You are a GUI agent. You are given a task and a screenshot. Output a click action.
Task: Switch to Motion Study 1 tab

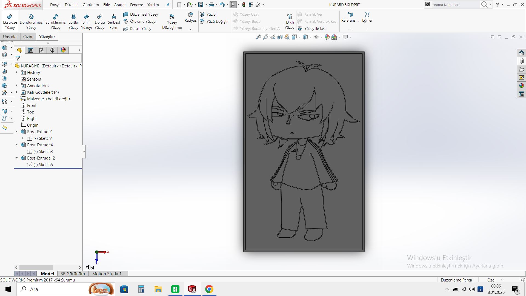click(107, 274)
